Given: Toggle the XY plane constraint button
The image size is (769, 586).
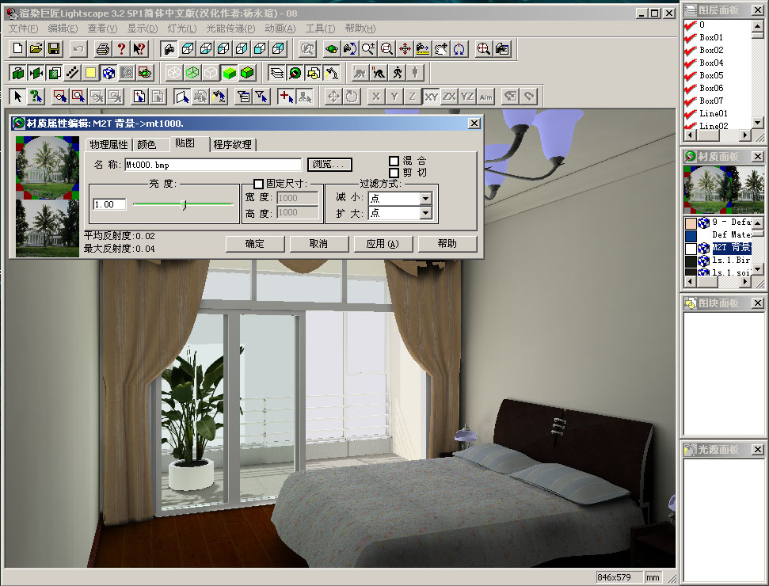Looking at the screenshot, I should coord(431,96).
